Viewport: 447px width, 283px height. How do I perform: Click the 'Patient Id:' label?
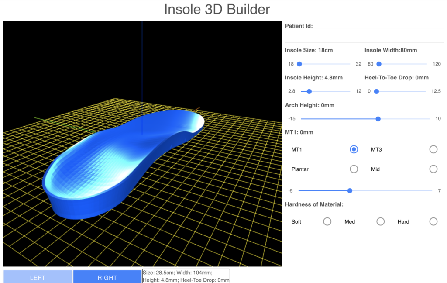click(x=299, y=26)
